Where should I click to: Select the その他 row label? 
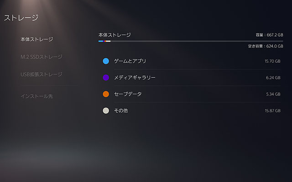click(x=121, y=110)
